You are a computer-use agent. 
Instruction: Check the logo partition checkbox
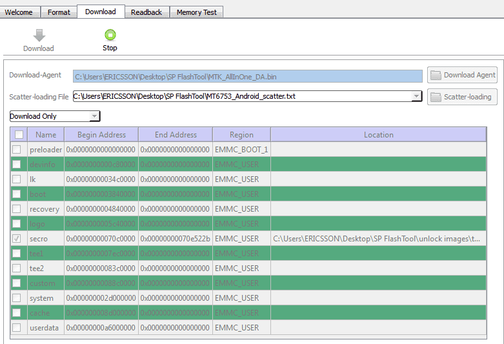pyautogui.click(x=16, y=223)
